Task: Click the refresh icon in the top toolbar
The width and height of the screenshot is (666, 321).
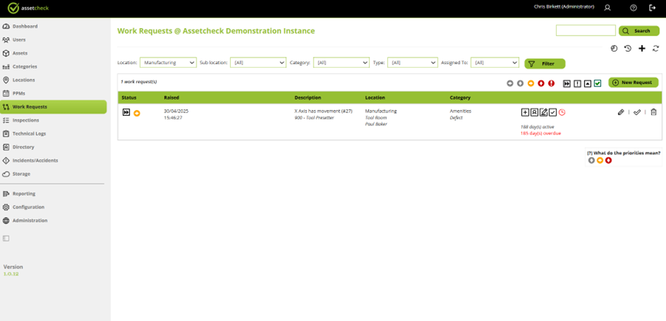Action: tap(655, 49)
